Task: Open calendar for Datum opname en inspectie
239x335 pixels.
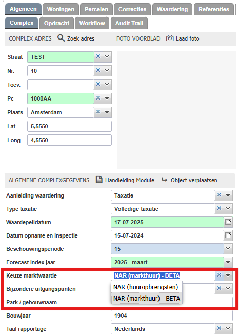Action: [x=228, y=235]
